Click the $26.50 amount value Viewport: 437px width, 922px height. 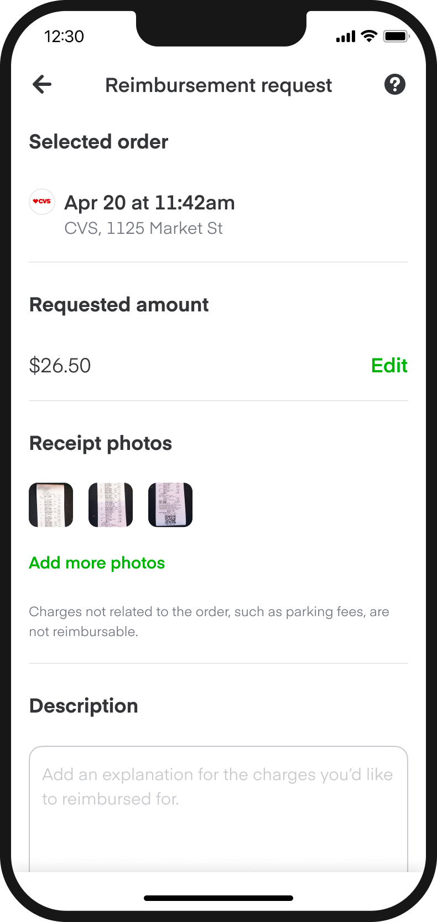(x=60, y=366)
